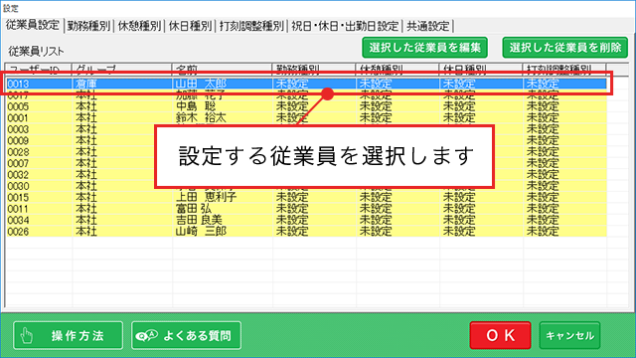Screen dimensions: 636x358
Task: Open the 休憩種別 tab
Action: point(139,26)
